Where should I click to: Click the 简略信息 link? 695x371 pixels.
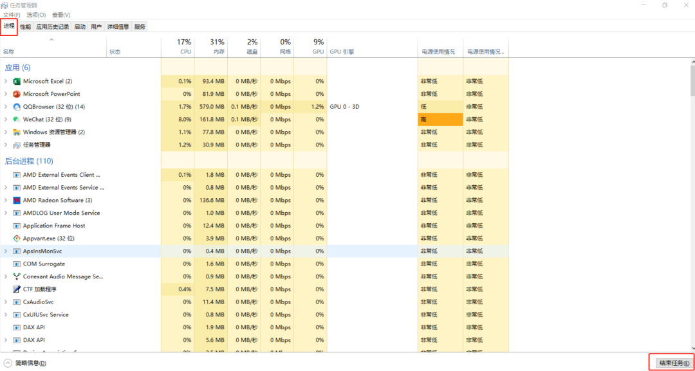31,363
